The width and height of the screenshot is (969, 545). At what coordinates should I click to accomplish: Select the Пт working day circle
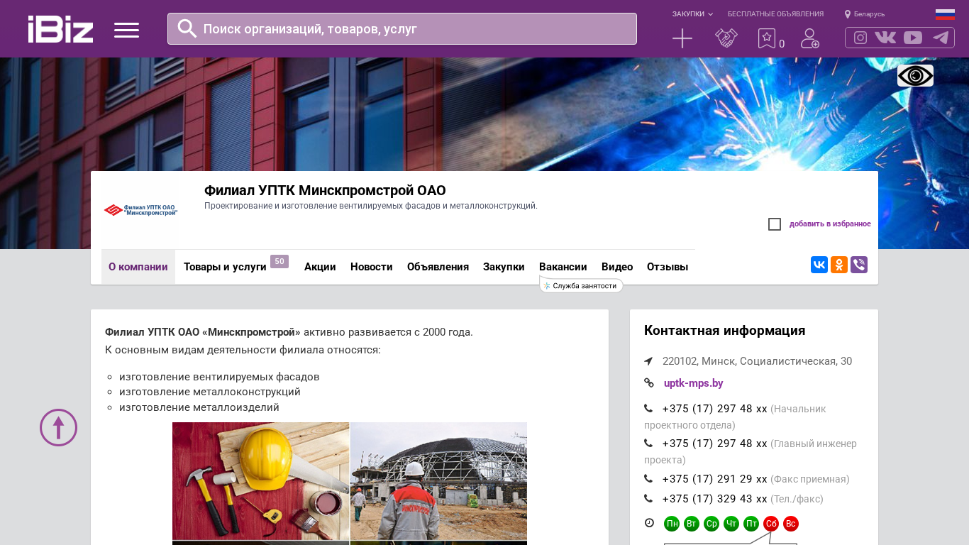751,524
